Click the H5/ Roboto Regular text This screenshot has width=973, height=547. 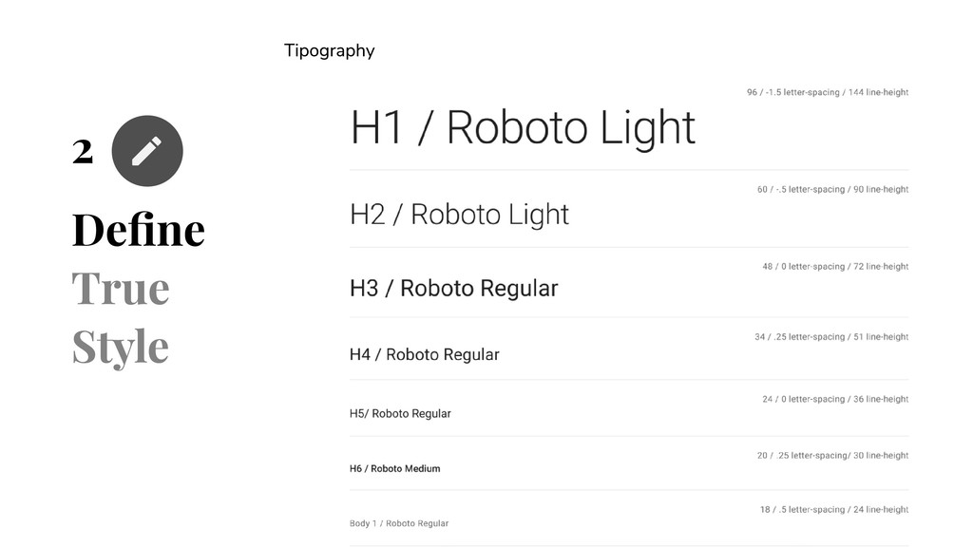point(400,414)
